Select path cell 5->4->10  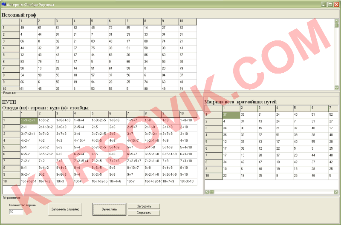[188, 148]
